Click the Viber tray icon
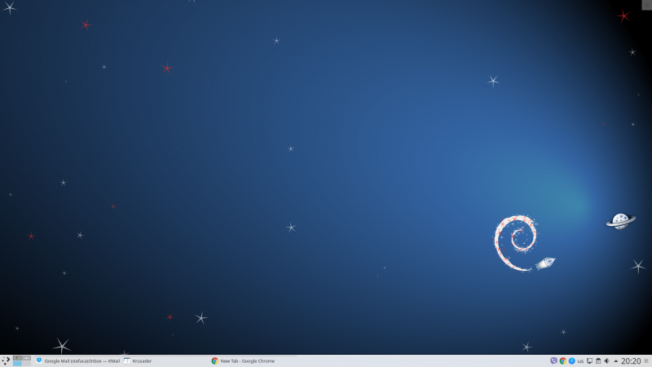Image resolution: width=652 pixels, height=367 pixels. point(554,361)
